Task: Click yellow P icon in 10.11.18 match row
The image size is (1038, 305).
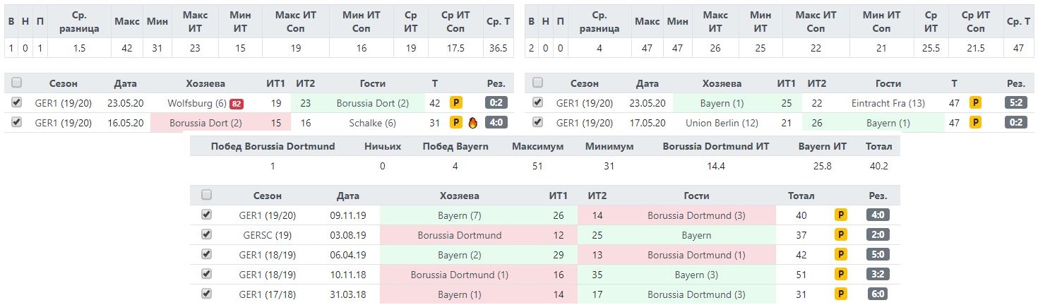Action: click(840, 275)
